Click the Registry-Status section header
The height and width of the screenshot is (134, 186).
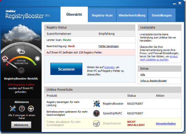(x=90, y=27)
